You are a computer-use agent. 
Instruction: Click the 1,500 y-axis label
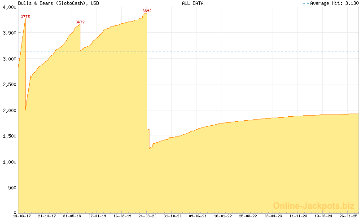coord(9,136)
